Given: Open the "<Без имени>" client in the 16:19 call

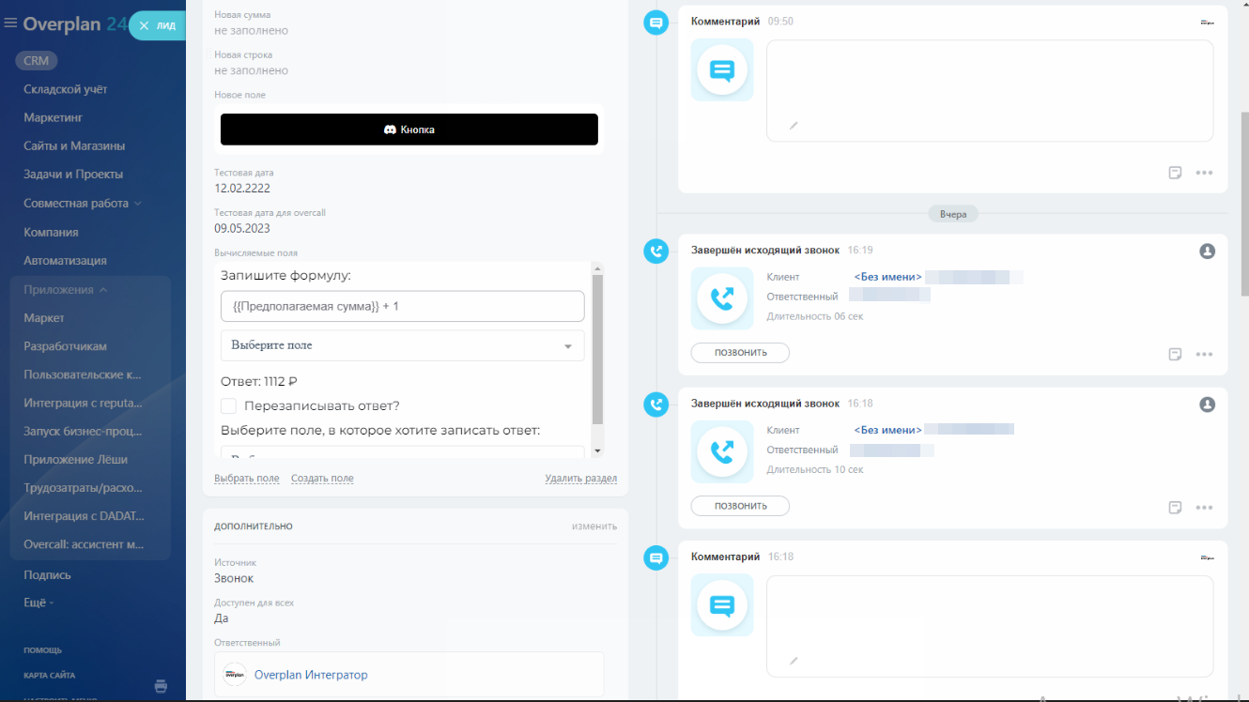Looking at the screenshot, I should pyautogui.click(x=888, y=277).
